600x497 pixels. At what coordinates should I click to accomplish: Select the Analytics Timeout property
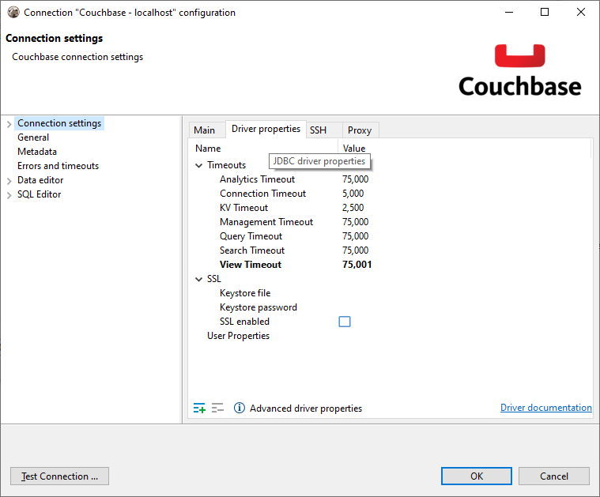[x=257, y=179]
